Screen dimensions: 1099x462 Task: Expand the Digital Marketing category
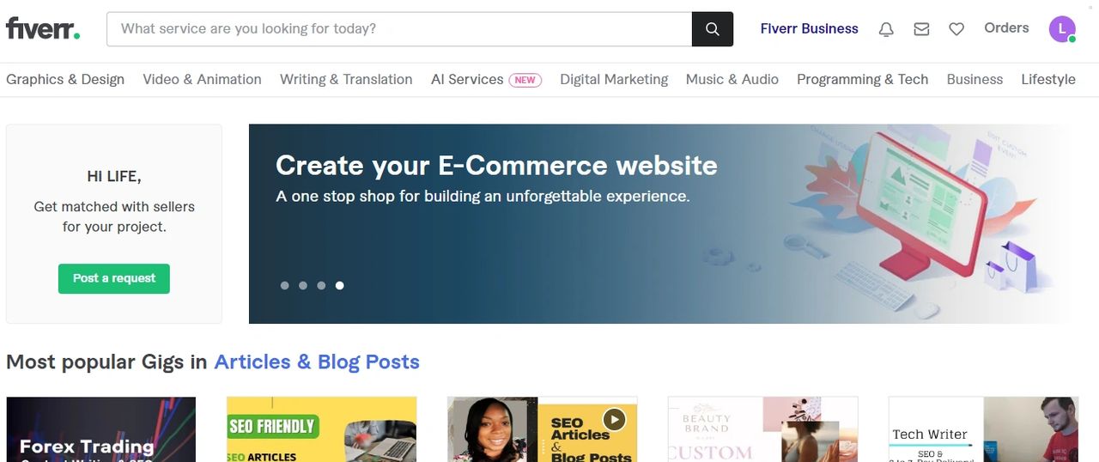614,79
